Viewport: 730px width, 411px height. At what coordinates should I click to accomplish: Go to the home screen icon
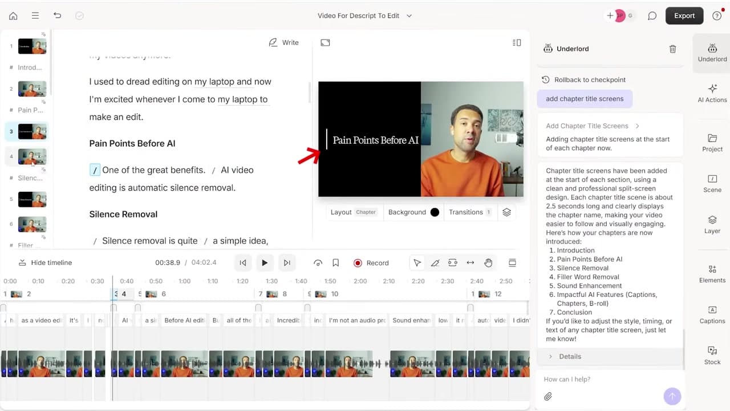[x=13, y=16]
